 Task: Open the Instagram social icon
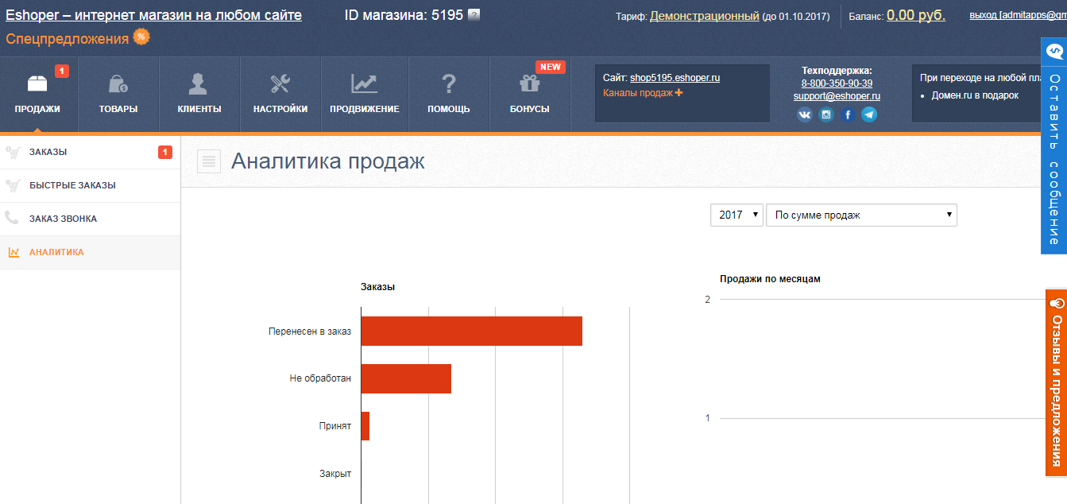826,114
